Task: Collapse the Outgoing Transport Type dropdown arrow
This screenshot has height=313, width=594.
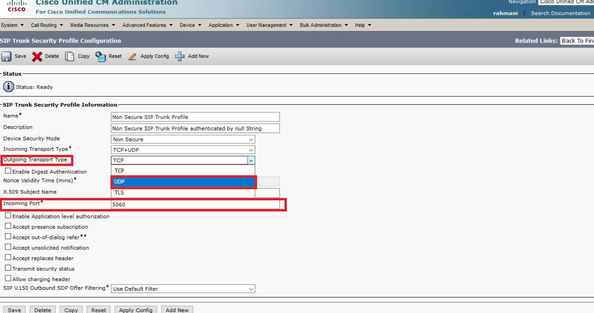Action: pyautogui.click(x=251, y=160)
